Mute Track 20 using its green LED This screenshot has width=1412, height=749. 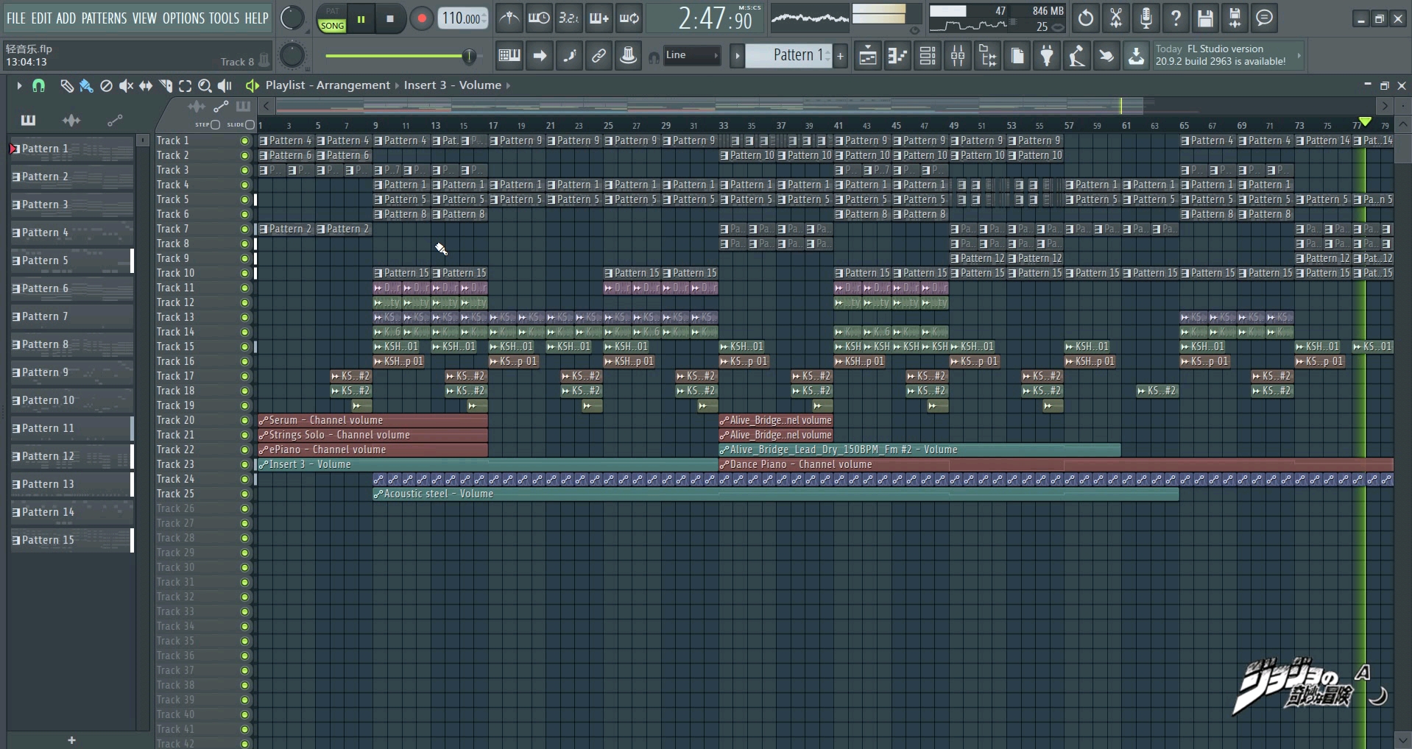pos(244,420)
